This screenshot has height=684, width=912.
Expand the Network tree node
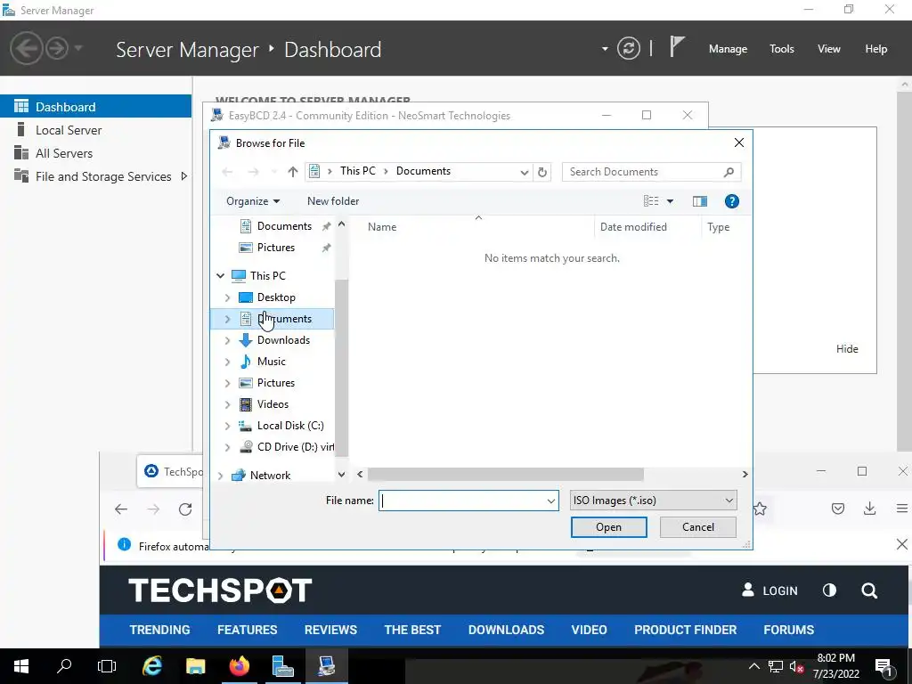[x=221, y=476]
